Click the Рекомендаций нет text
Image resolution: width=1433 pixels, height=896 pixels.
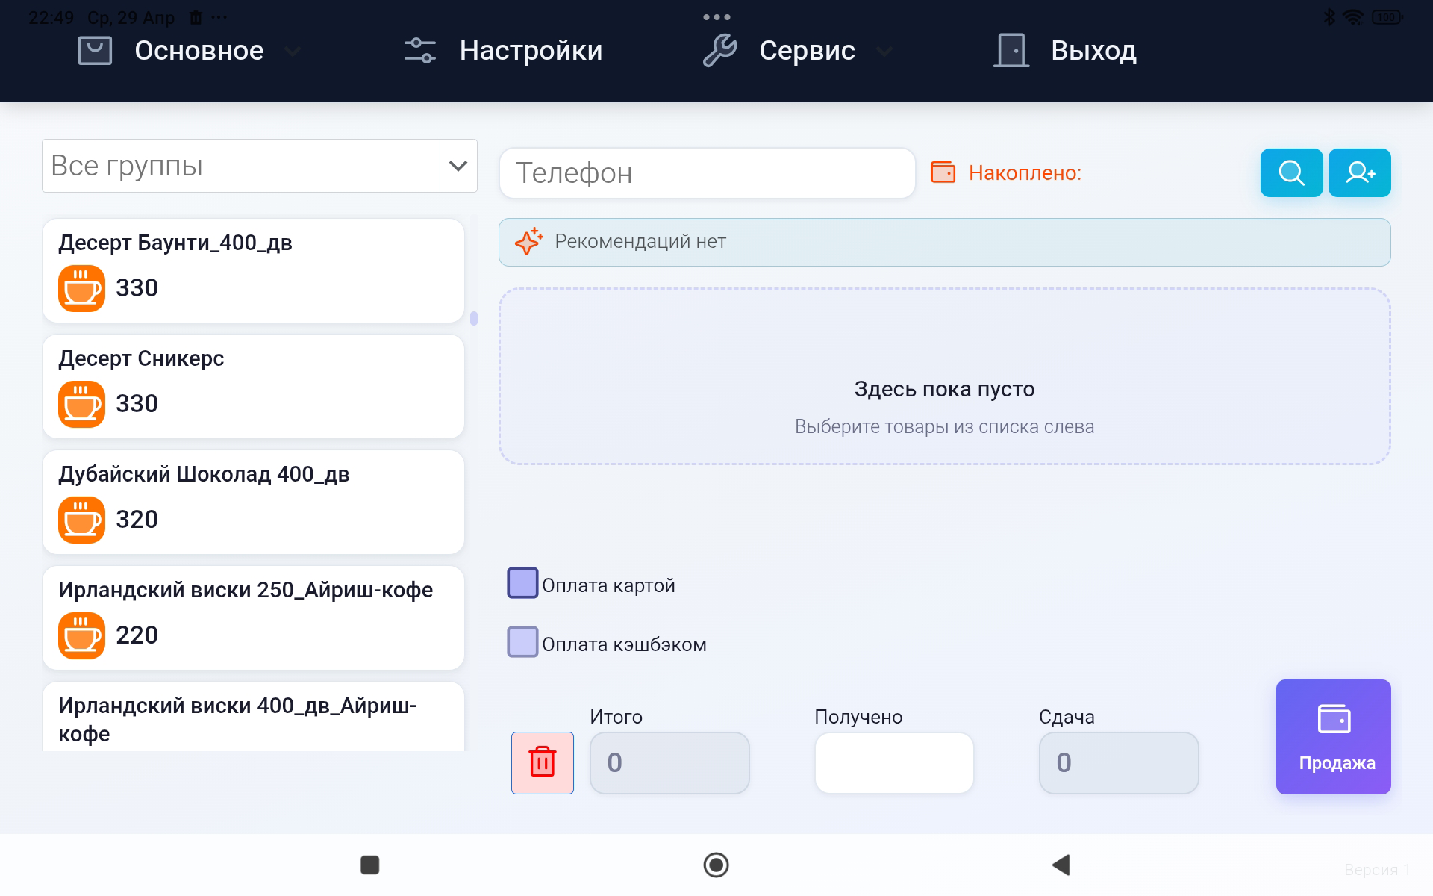click(x=640, y=241)
